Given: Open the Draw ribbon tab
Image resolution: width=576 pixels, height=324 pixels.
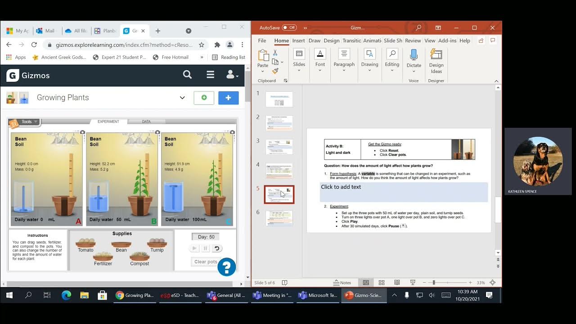Looking at the screenshot, I should tap(315, 40).
